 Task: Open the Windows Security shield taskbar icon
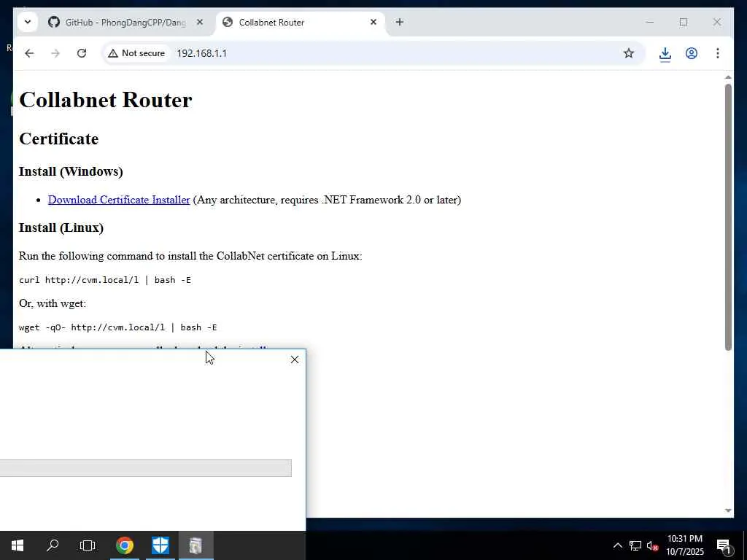click(x=160, y=545)
